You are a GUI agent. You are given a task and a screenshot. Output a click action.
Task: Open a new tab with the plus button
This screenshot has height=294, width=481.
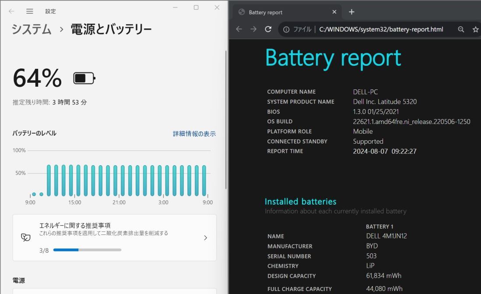(351, 12)
